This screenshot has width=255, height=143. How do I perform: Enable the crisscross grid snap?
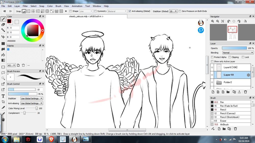[33, 11]
